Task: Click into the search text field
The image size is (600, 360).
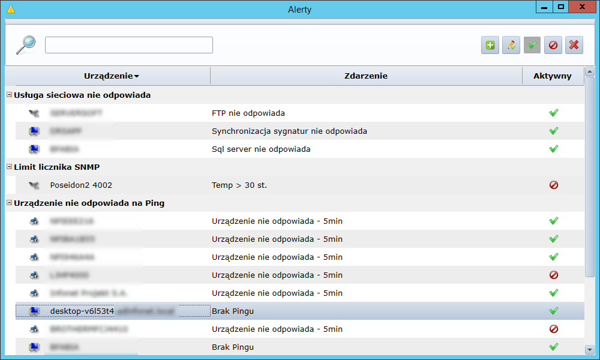Action: click(129, 45)
